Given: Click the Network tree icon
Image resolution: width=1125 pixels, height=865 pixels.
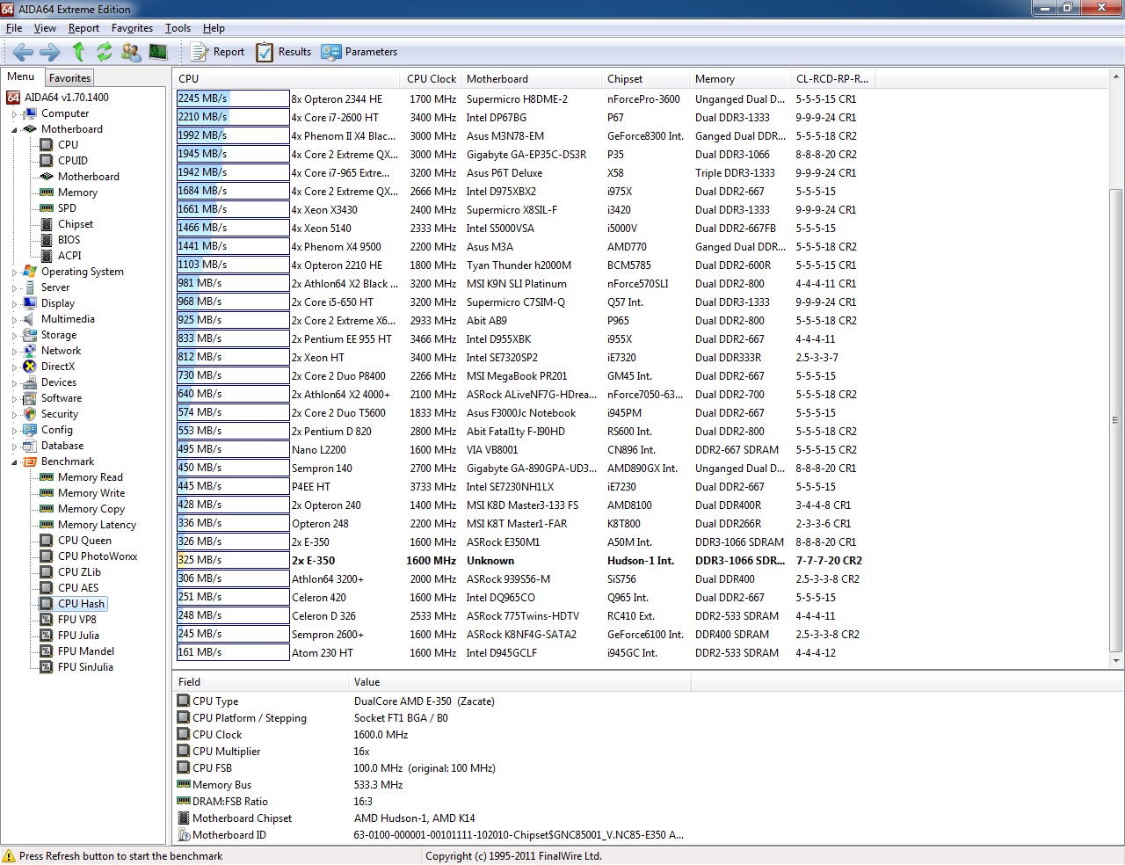Looking at the screenshot, I should (30, 351).
